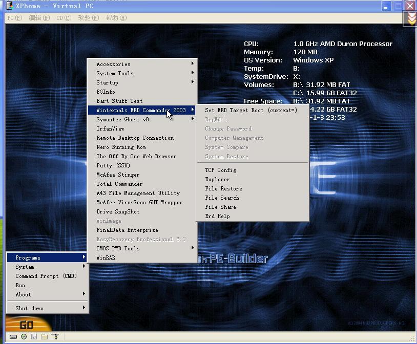Click the hard disk status icon

pos(13,337)
